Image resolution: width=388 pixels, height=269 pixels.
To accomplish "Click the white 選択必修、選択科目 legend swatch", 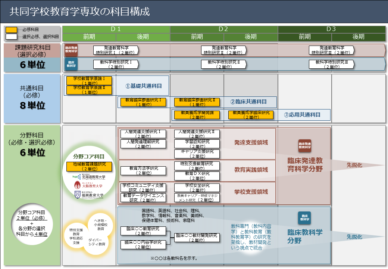I will click(12, 37).
